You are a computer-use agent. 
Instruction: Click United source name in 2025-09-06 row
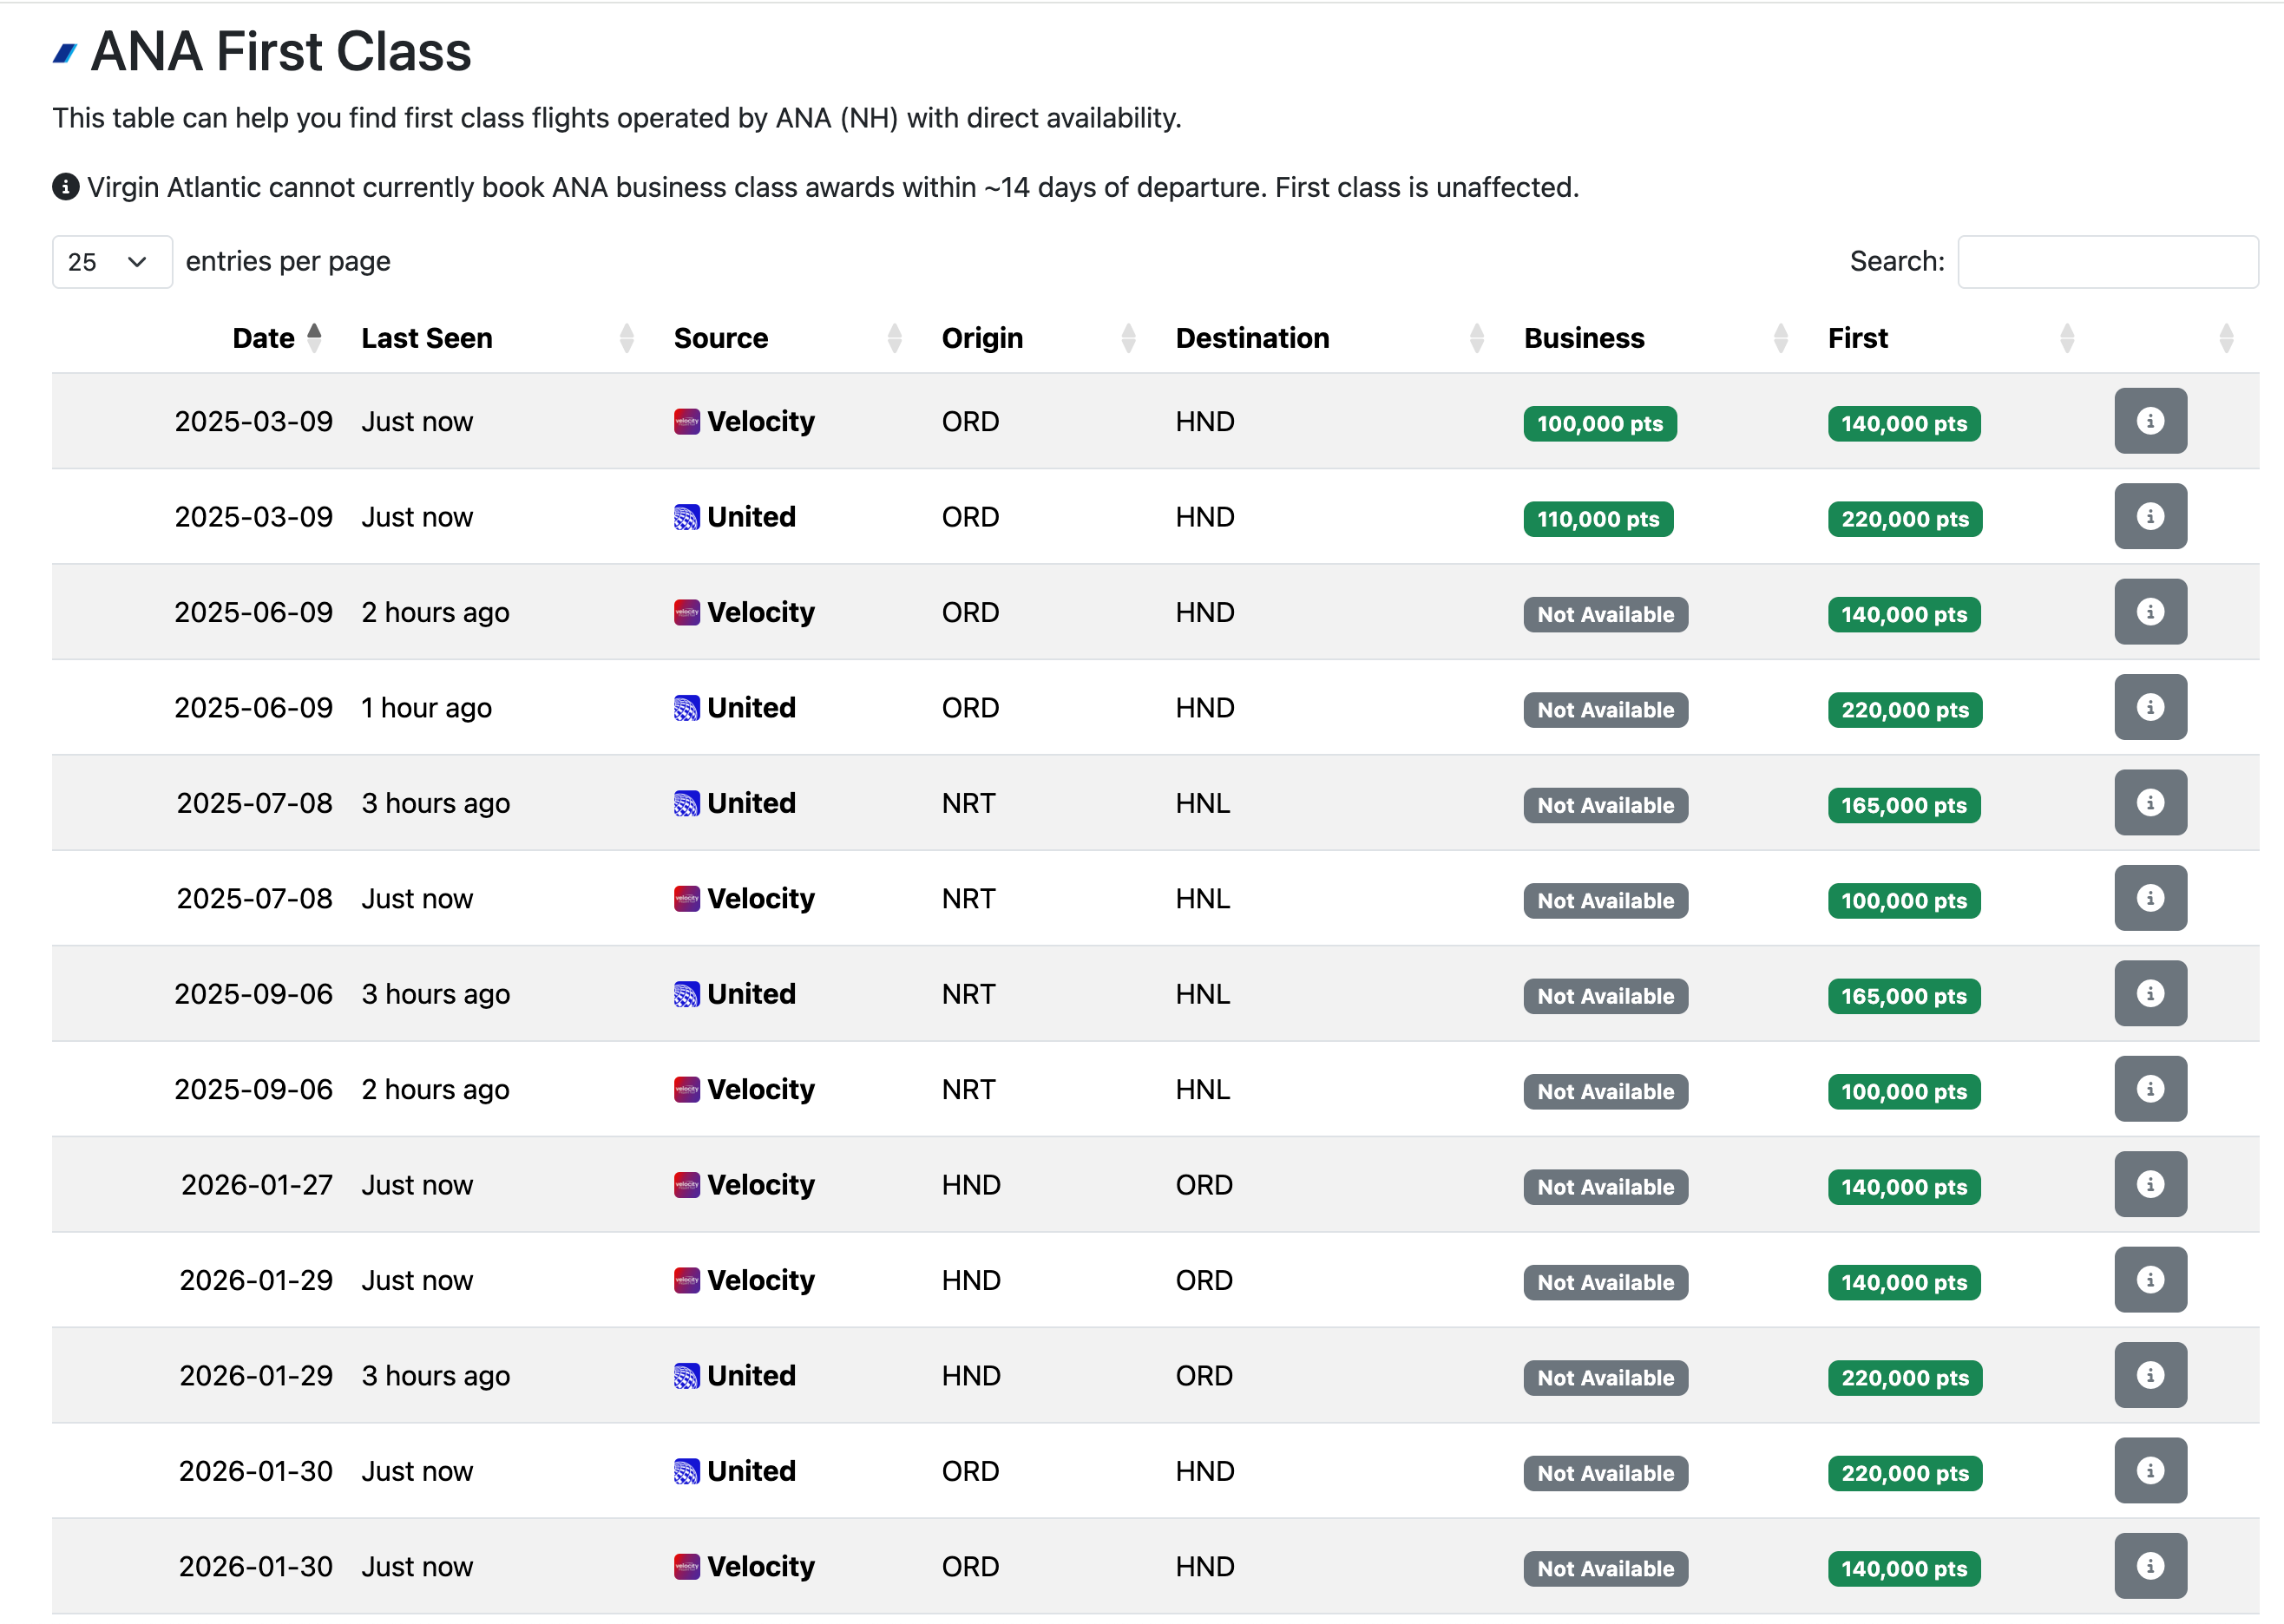[751, 994]
